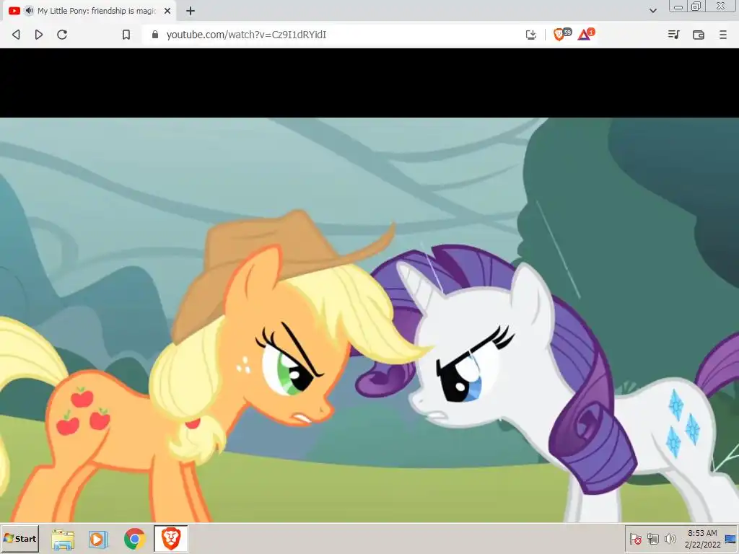Open the Brave hamburger main menu
Screen dimensions: 739x554
tap(723, 35)
